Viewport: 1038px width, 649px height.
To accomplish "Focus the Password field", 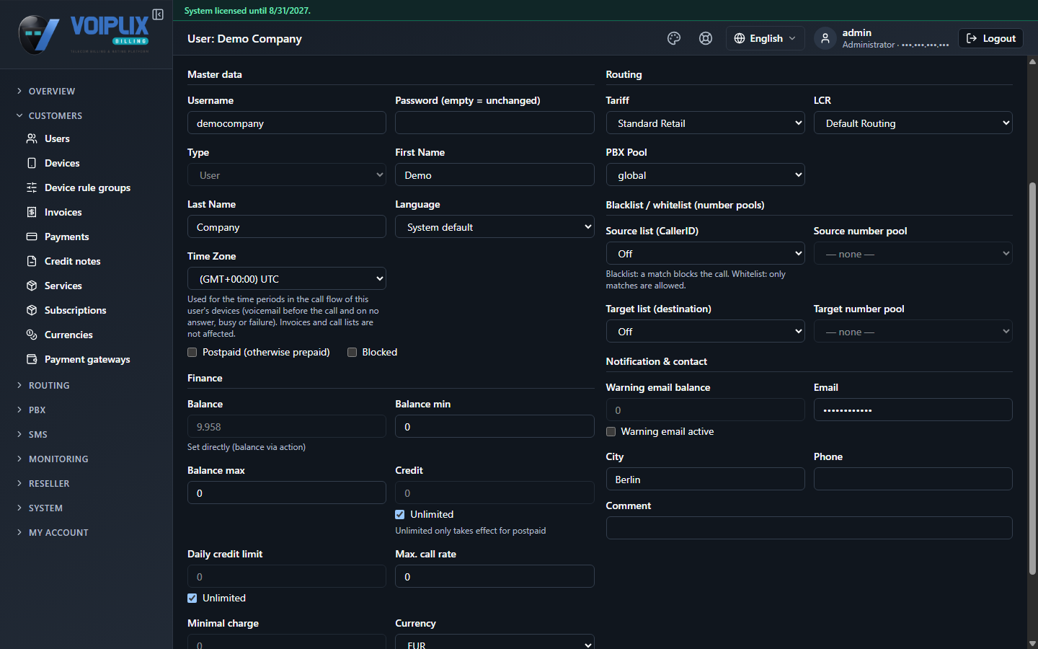I will coord(494,123).
